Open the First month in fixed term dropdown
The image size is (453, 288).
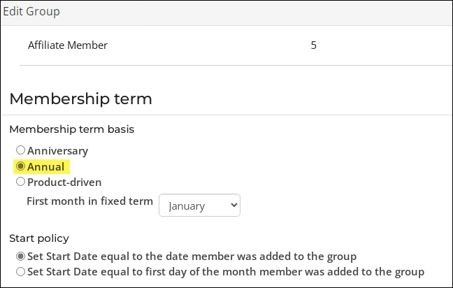[x=199, y=205]
